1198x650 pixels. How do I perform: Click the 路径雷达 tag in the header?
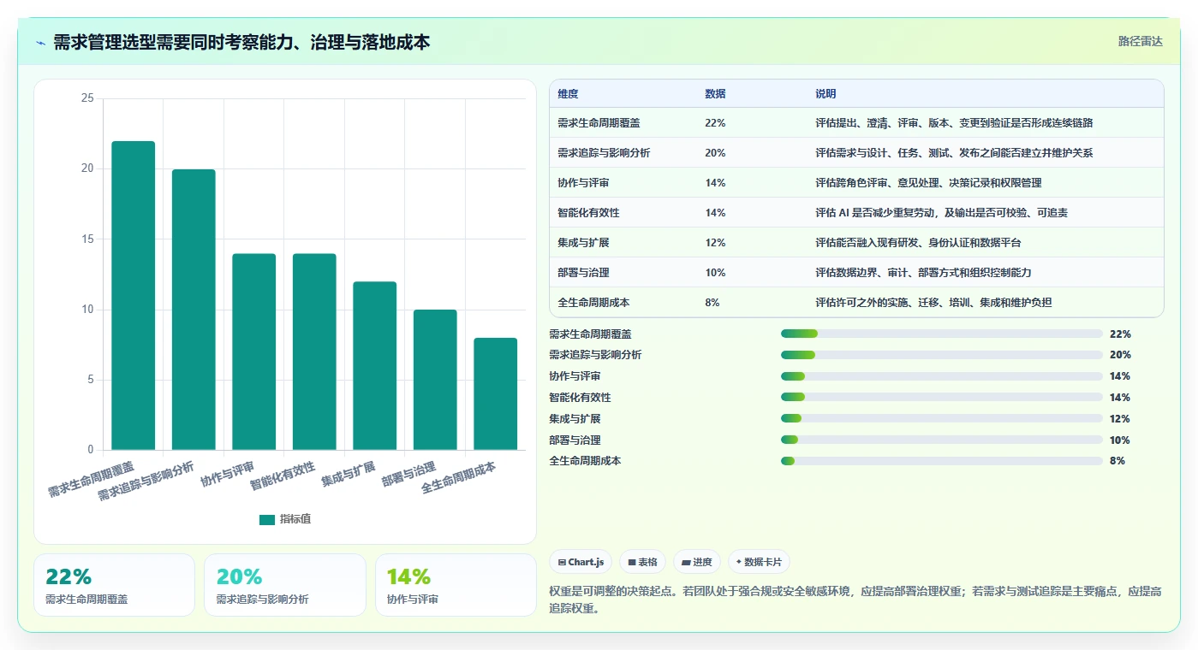pyautogui.click(x=1140, y=41)
